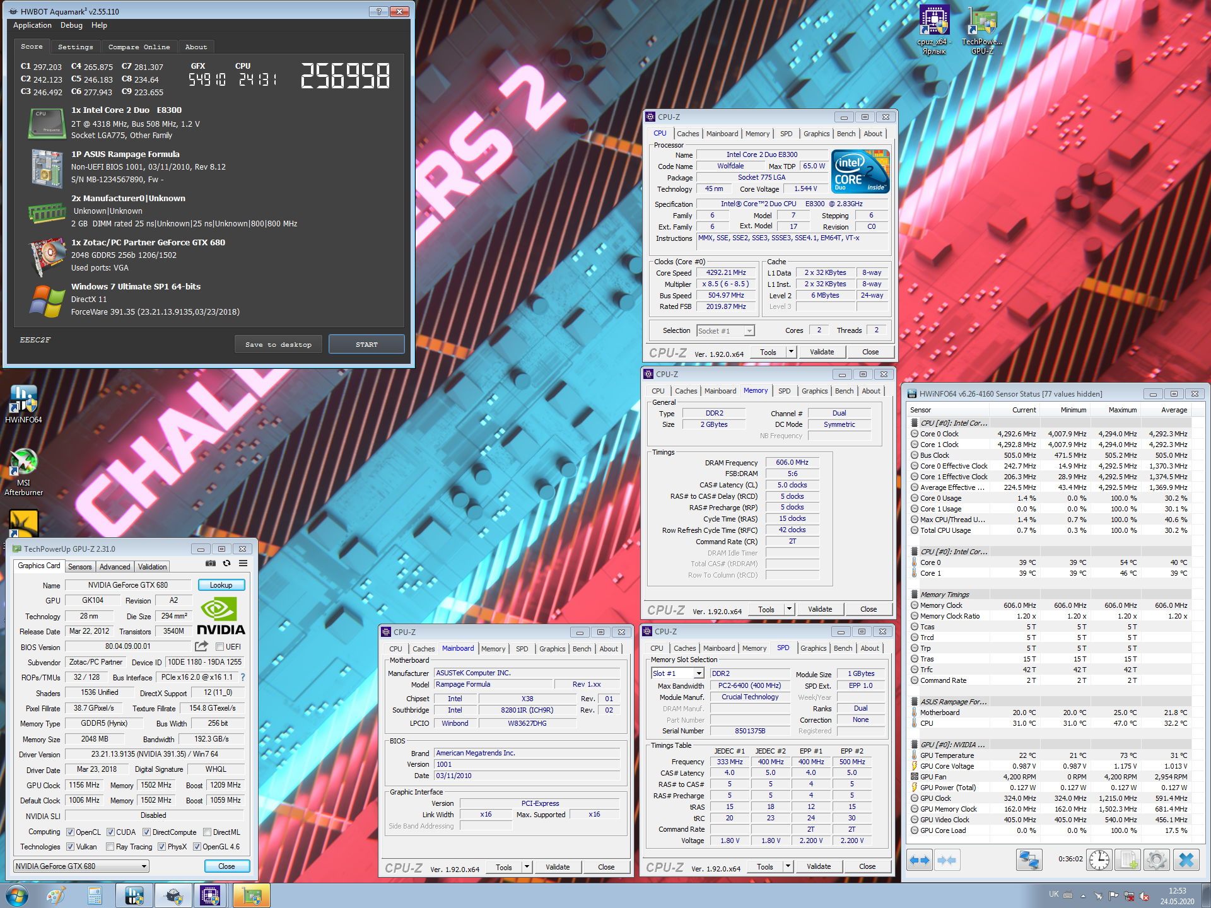This screenshot has height=908, width=1211.
Task: Toggle the Vulkan checkbox
Action: [x=71, y=847]
